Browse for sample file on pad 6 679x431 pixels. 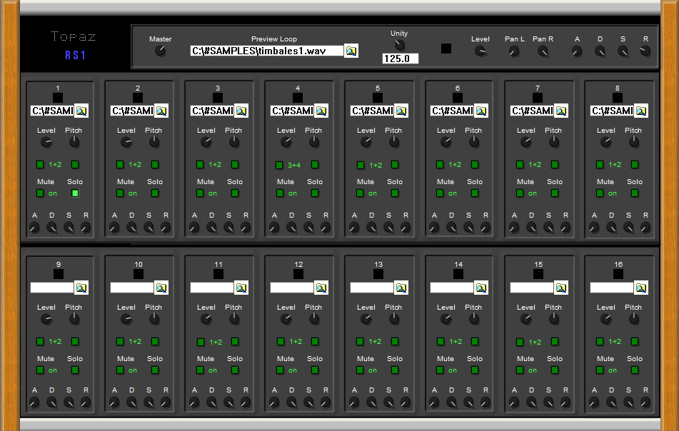[481, 111]
